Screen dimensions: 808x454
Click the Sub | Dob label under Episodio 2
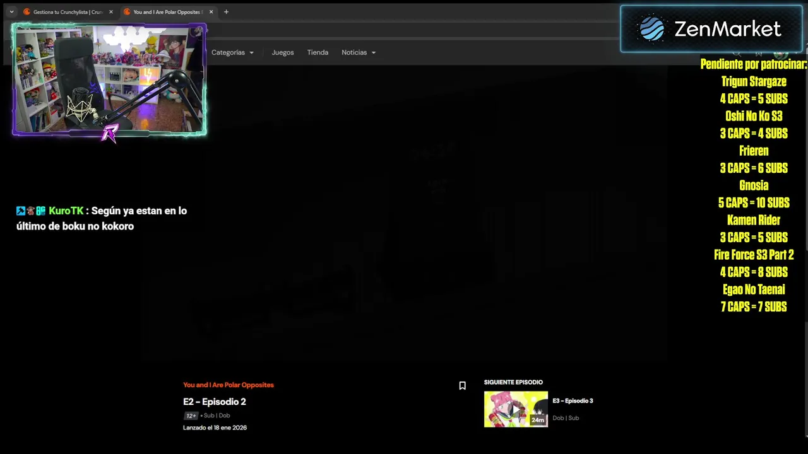(217, 416)
